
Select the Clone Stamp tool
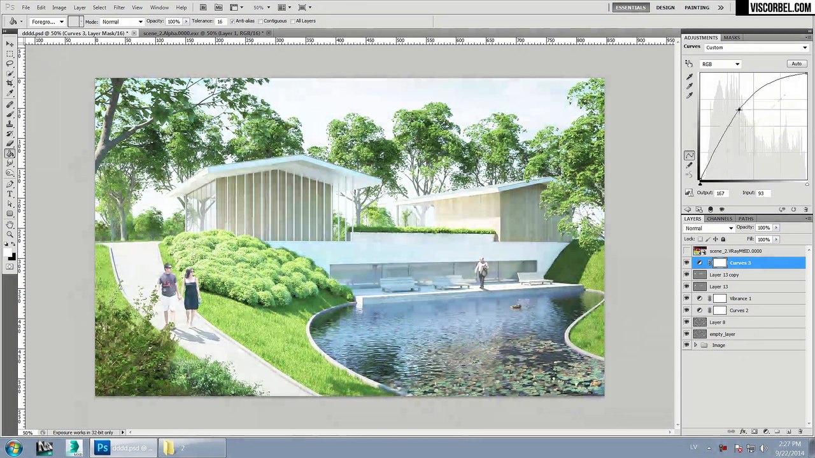[x=10, y=124]
